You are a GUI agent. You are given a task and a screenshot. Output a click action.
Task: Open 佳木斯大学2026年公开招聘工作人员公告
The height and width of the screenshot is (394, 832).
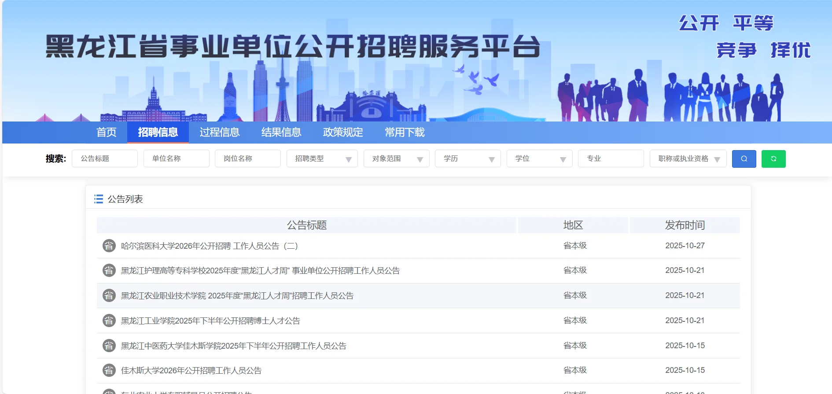pos(191,370)
